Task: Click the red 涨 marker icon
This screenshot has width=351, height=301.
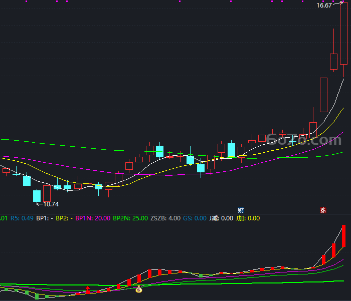Action: click(323, 210)
